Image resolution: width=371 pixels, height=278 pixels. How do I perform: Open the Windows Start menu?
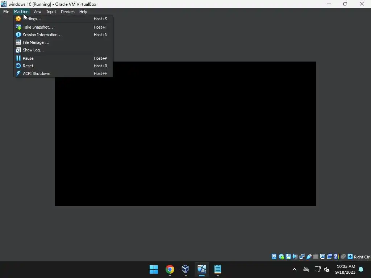click(x=154, y=269)
